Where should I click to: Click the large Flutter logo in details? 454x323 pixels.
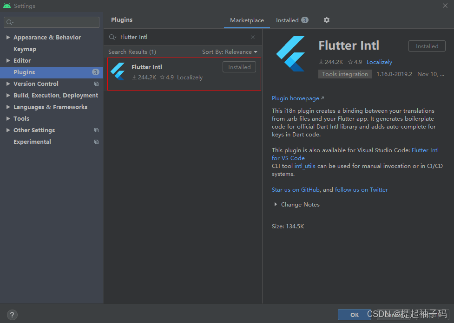291,53
